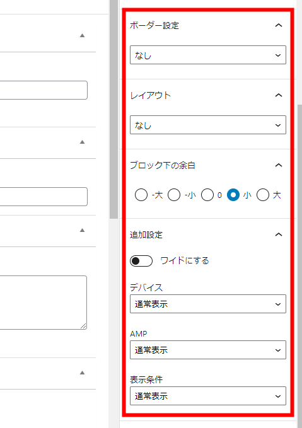Viewport: 302px width, 428px height.
Task: Select the 0 margin radio button
Action: click(207, 195)
